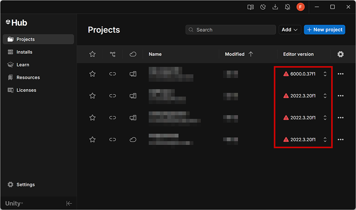Click the project search field
Screen dimensions: 356x210
(x=231, y=30)
